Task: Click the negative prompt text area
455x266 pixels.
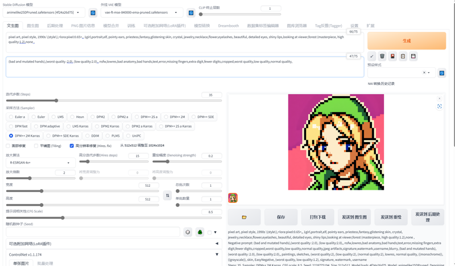Action: pos(184,67)
